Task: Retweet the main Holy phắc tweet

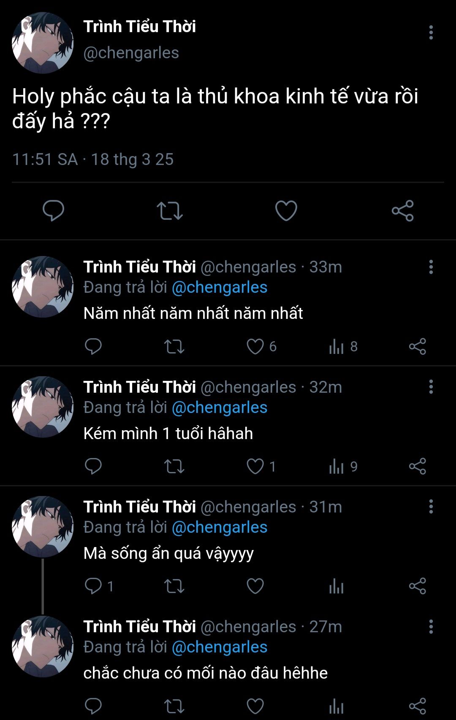Action: point(169,210)
